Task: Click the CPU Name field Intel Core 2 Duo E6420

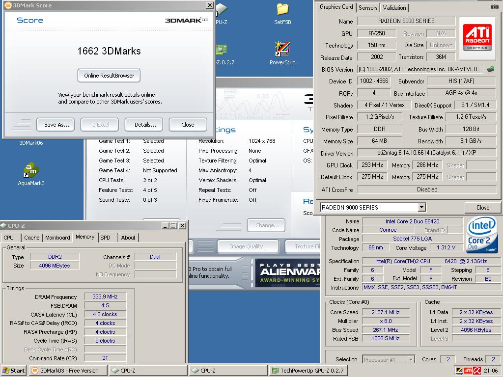Action: [413, 221]
